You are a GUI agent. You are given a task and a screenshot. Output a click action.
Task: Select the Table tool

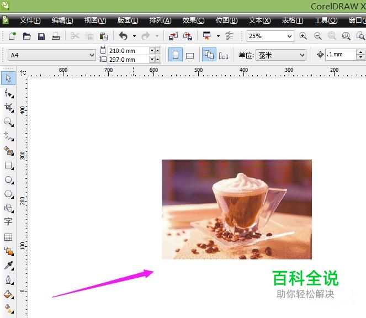pyautogui.click(x=8, y=237)
